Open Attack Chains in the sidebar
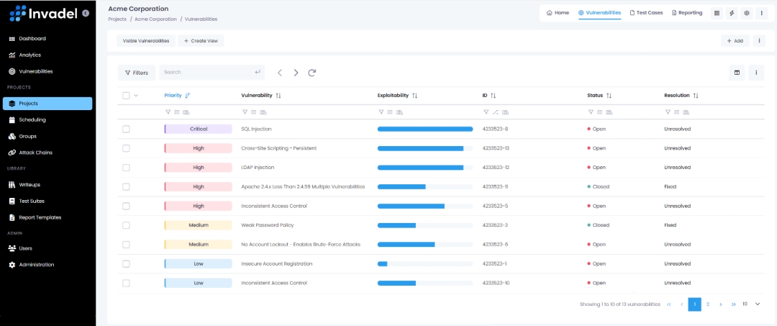Image resolution: width=777 pixels, height=326 pixels. pos(35,153)
